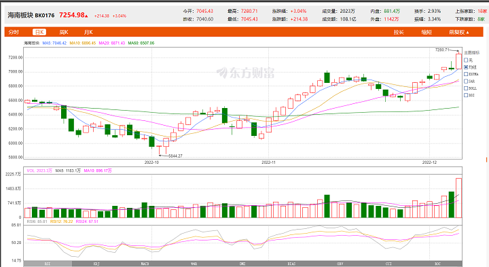The width and height of the screenshot is (489, 267).
Task: Switch sub-chart to BIAS indicator tab
Action: coord(291,264)
